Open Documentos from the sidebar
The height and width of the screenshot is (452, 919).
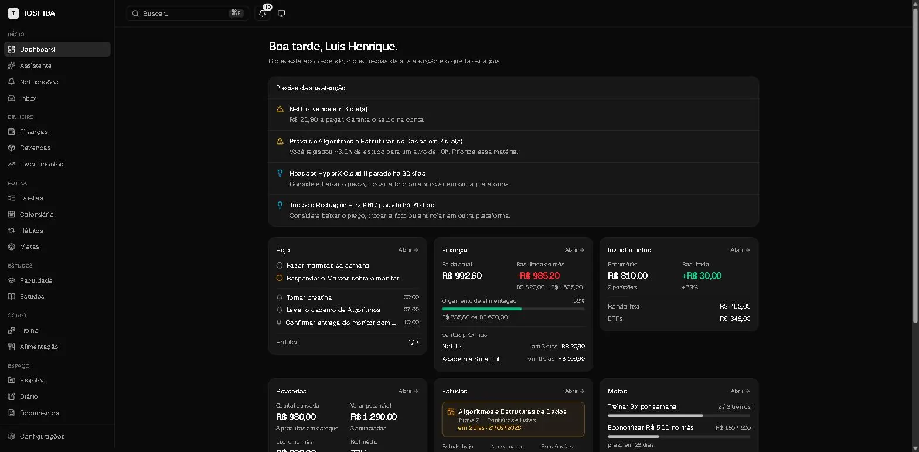pos(57,413)
